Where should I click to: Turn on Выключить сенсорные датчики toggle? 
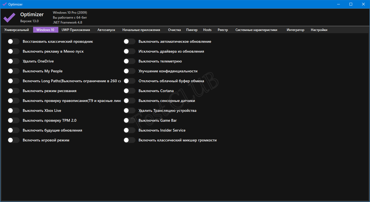coord(130,101)
